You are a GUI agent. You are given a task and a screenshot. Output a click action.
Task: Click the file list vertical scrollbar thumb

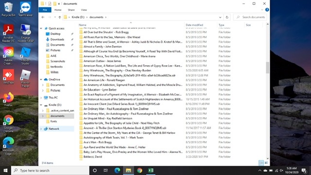(x=268, y=68)
